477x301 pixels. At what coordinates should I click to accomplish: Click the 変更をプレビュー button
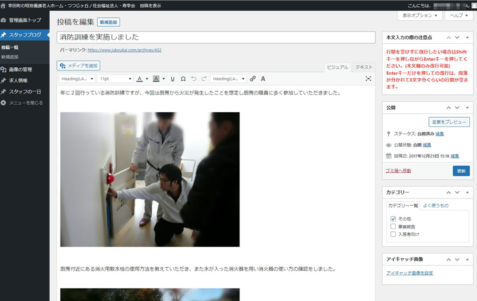click(449, 122)
